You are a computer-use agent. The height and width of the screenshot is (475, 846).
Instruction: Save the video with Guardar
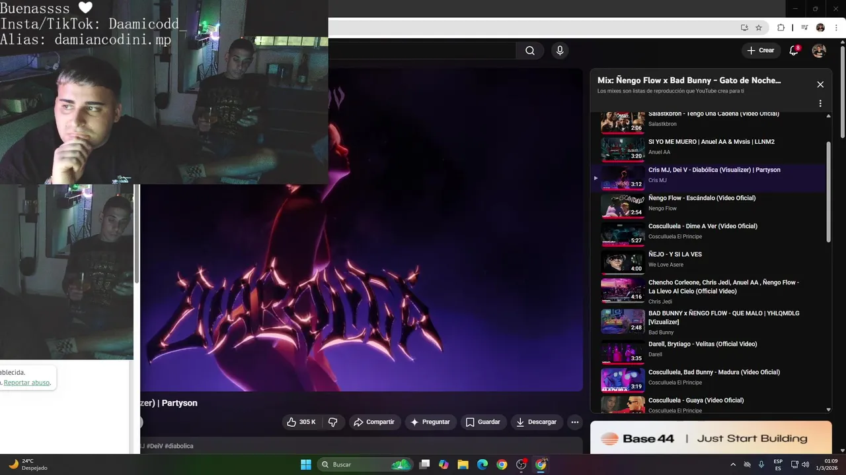[483, 422]
